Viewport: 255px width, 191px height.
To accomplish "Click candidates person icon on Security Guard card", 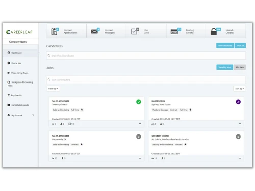I will [x=162, y=158].
